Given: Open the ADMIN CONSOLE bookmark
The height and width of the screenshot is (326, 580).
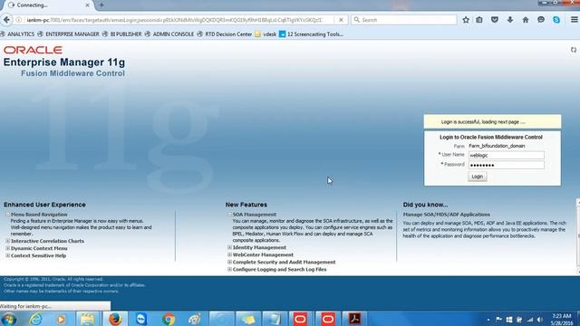Looking at the screenshot, I should (x=169, y=34).
